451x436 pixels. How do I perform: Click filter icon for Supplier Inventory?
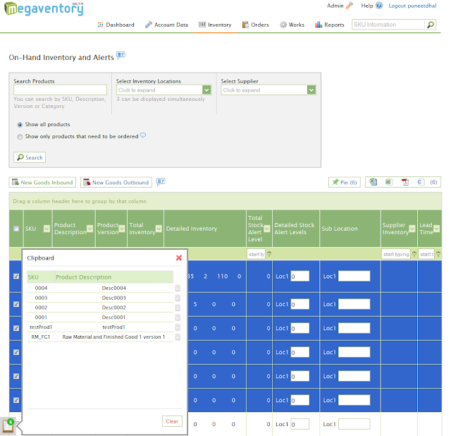pos(414,254)
